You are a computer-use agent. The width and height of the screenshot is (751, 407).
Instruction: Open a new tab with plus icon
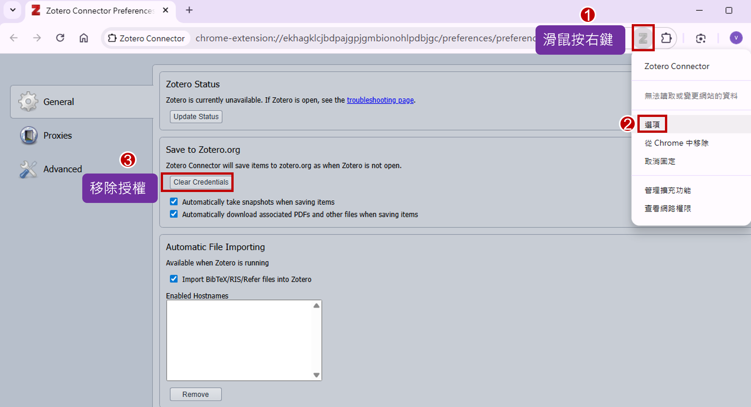(x=189, y=10)
